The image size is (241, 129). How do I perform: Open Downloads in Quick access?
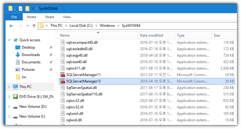(x=31, y=55)
